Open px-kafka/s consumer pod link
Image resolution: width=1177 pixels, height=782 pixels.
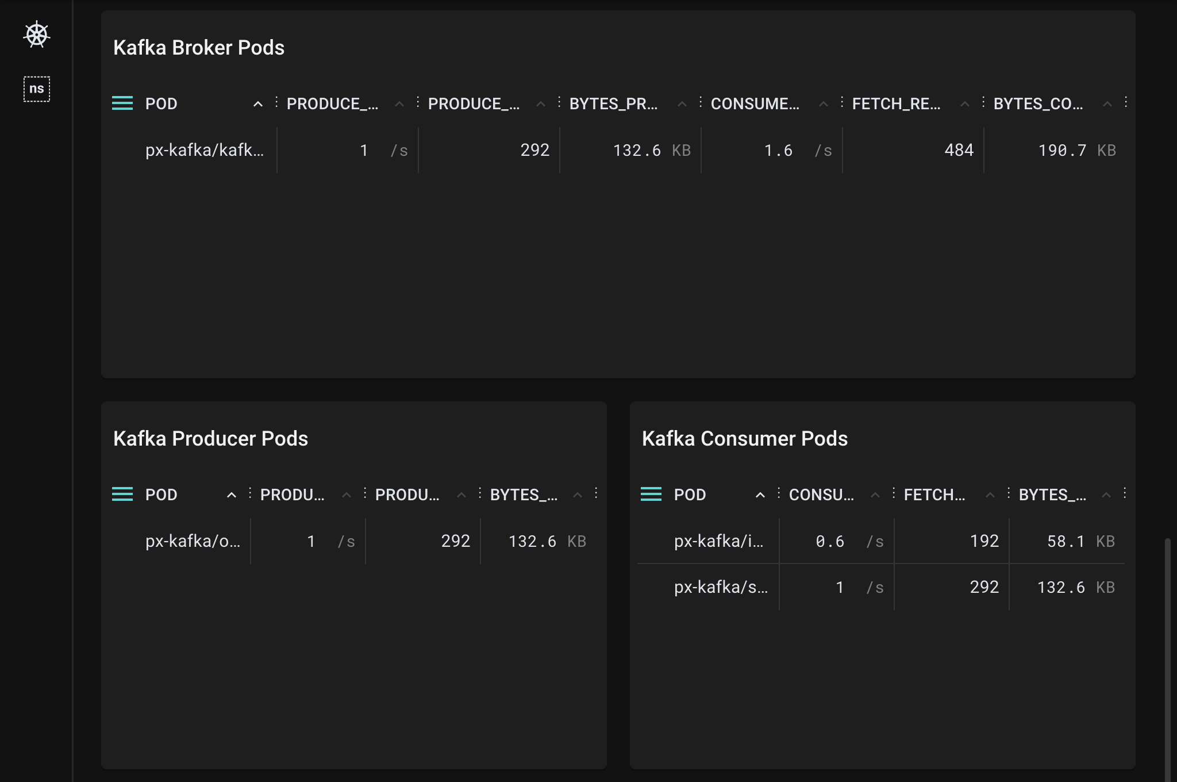click(x=721, y=587)
